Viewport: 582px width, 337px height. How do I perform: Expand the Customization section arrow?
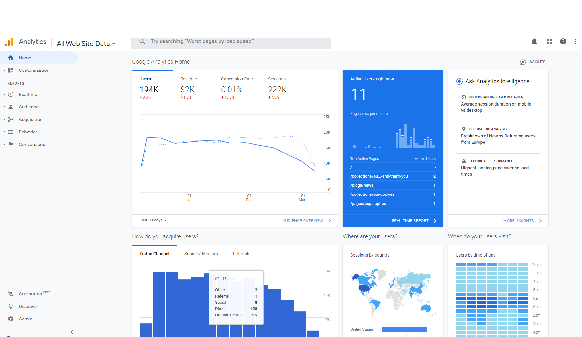tap(4, 70)
